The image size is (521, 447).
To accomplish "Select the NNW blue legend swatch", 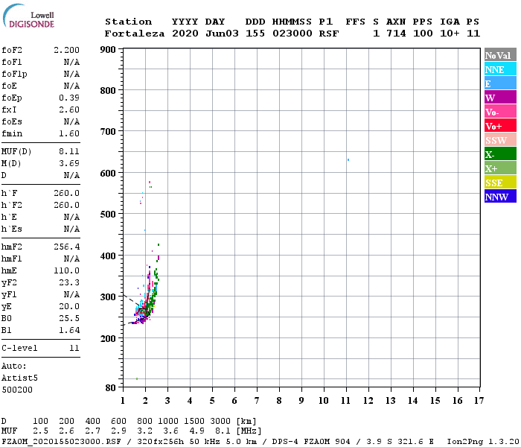I will pos(500,196).
